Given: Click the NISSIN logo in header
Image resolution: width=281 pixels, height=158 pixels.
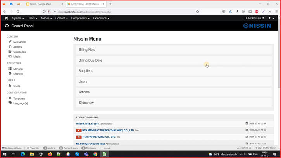Looking at the screenshot, I should pyautogui.click(x=257, y=26).
